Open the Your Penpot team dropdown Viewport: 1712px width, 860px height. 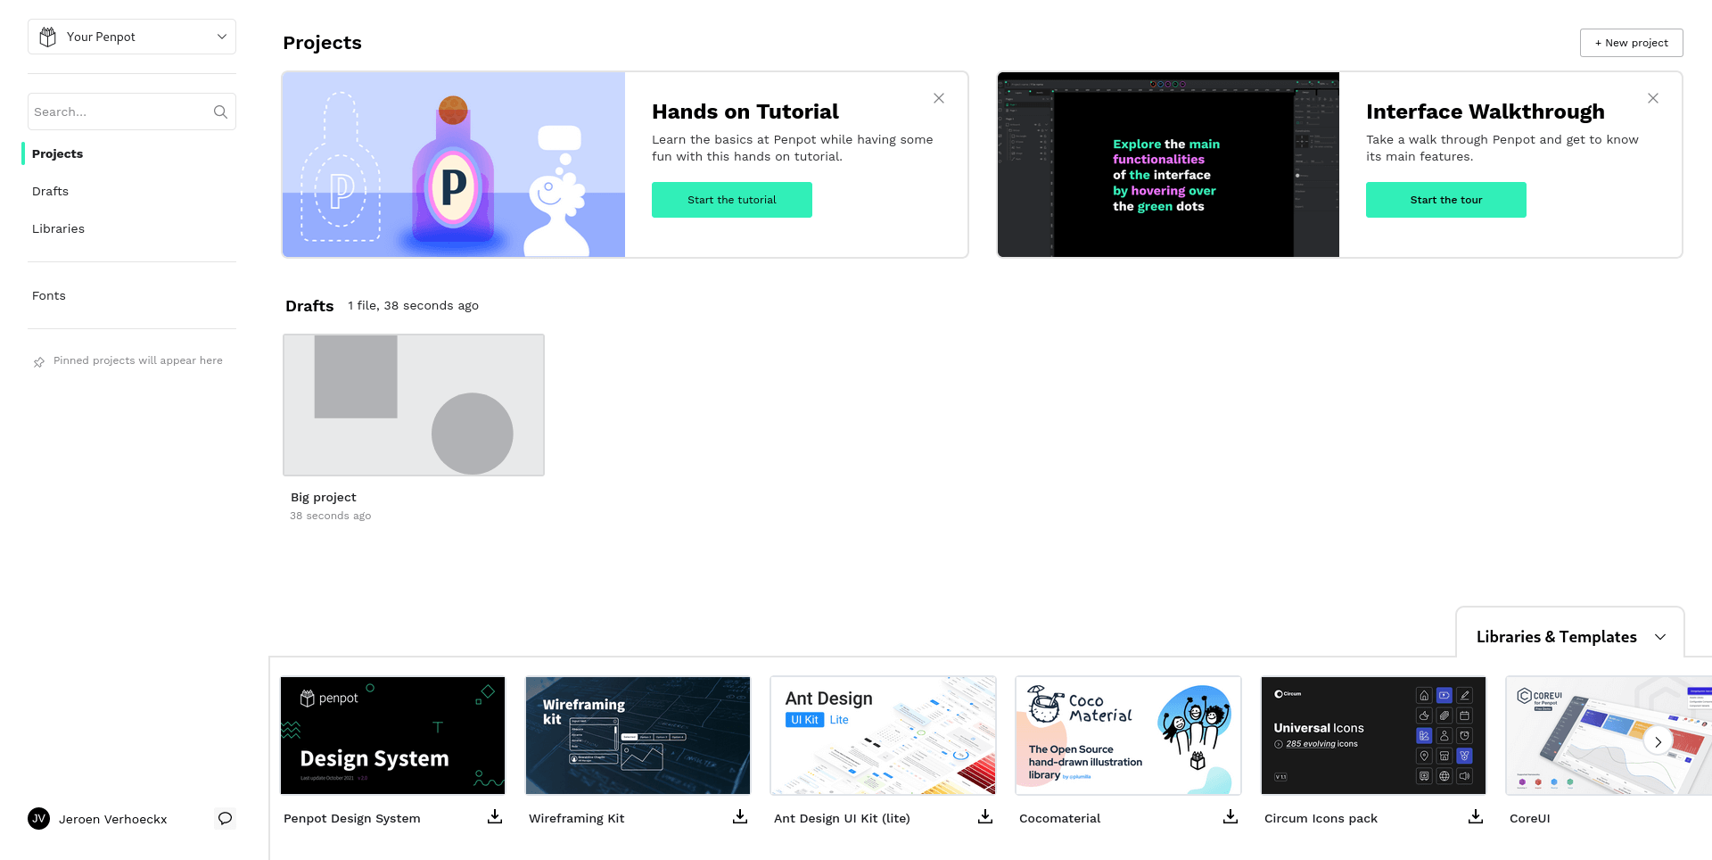(132, 37)
